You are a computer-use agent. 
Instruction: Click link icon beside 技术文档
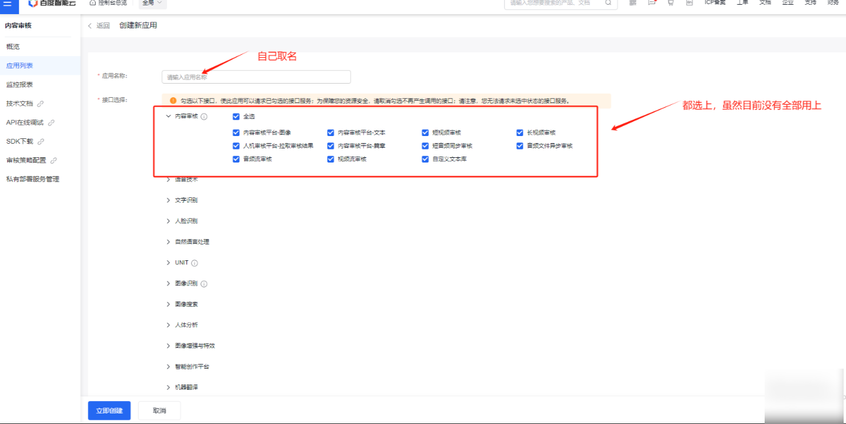pyautogui.click(x=40, y=104)
